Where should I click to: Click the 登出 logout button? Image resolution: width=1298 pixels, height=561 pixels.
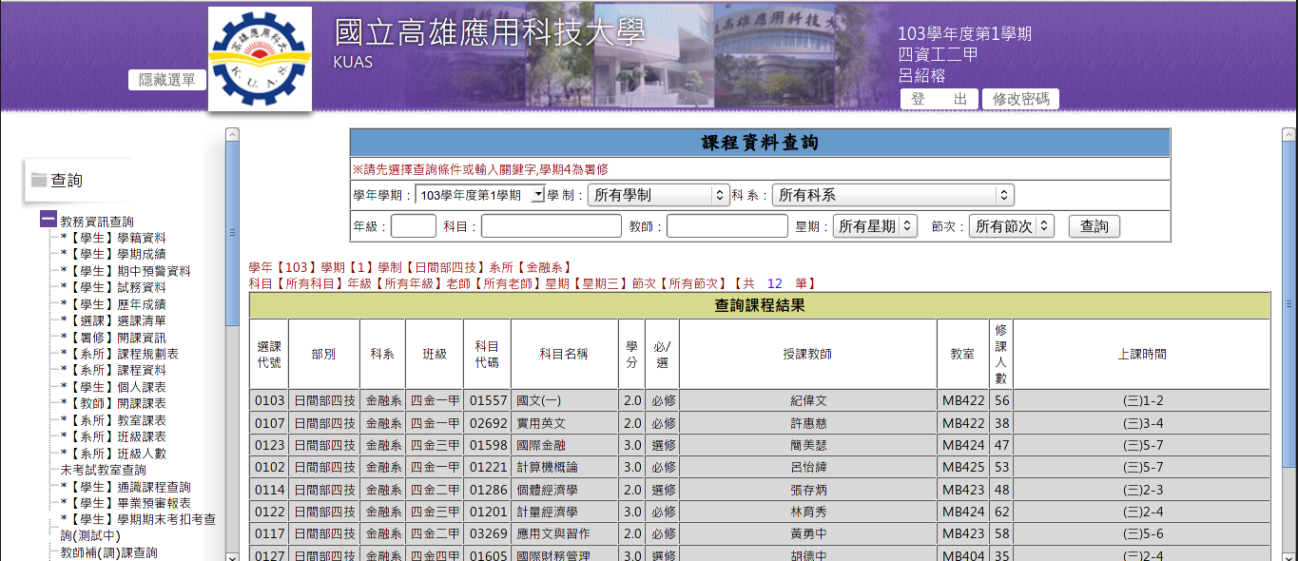(x=939, y=99)
